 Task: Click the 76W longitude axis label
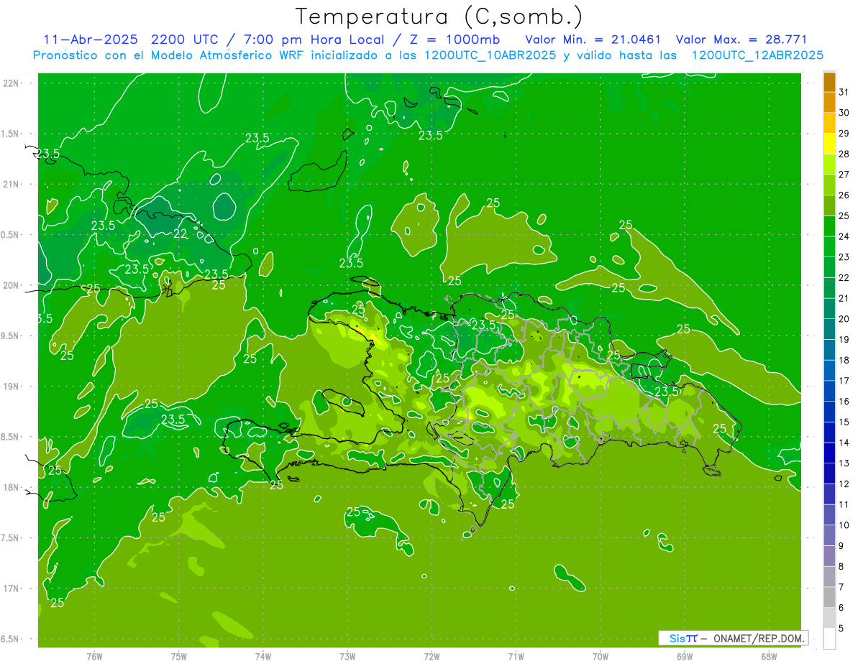pyautogui.click(x=94, y=656)
